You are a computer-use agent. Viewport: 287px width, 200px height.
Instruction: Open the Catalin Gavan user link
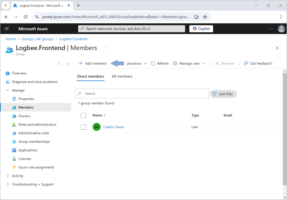pyautogui.click(x=114, y=127)
